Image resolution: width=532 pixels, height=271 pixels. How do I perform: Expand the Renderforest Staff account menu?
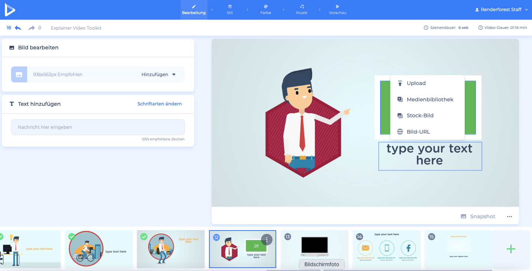point(501,10)
